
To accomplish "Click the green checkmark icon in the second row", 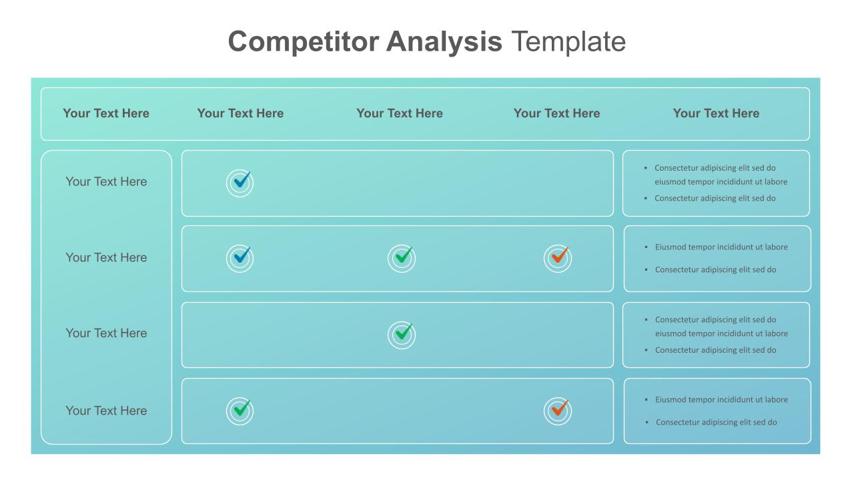I will pos(402,258).
